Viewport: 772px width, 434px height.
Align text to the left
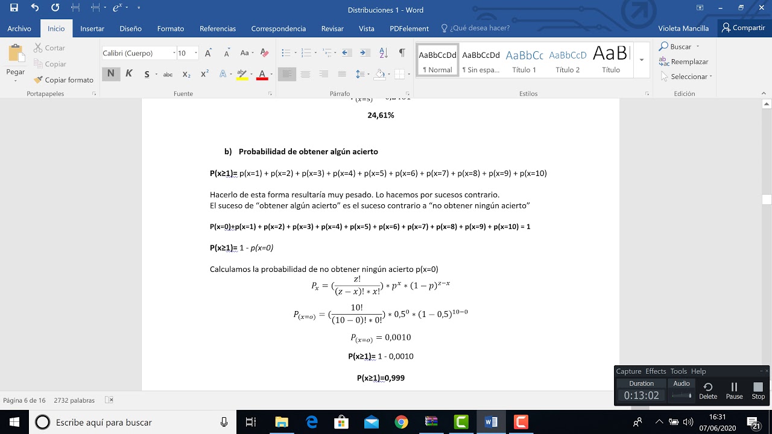[x=287, y=74]
